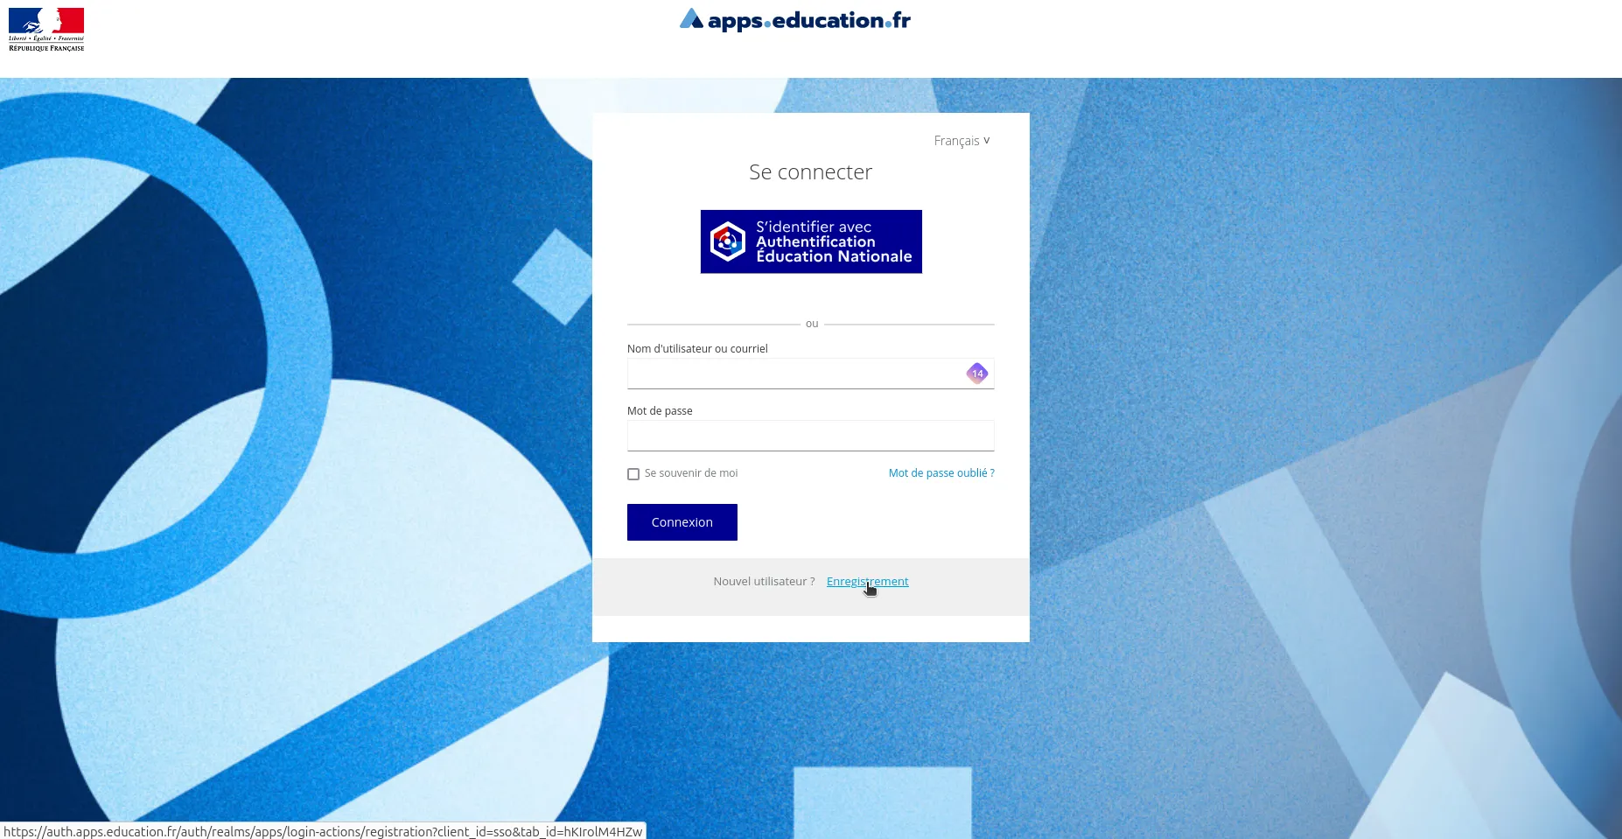Click the Nouvel utilisateur ? text
Viewport: 1622px width, 839px height.
pyautogui.click(x=764, y=582)
